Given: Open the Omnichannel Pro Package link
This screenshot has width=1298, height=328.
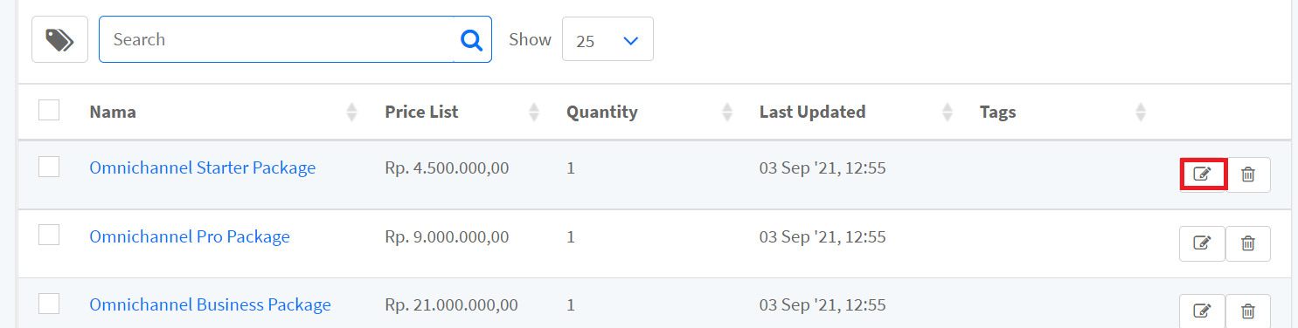Looking at the screenshot, I should pos(190,236).
